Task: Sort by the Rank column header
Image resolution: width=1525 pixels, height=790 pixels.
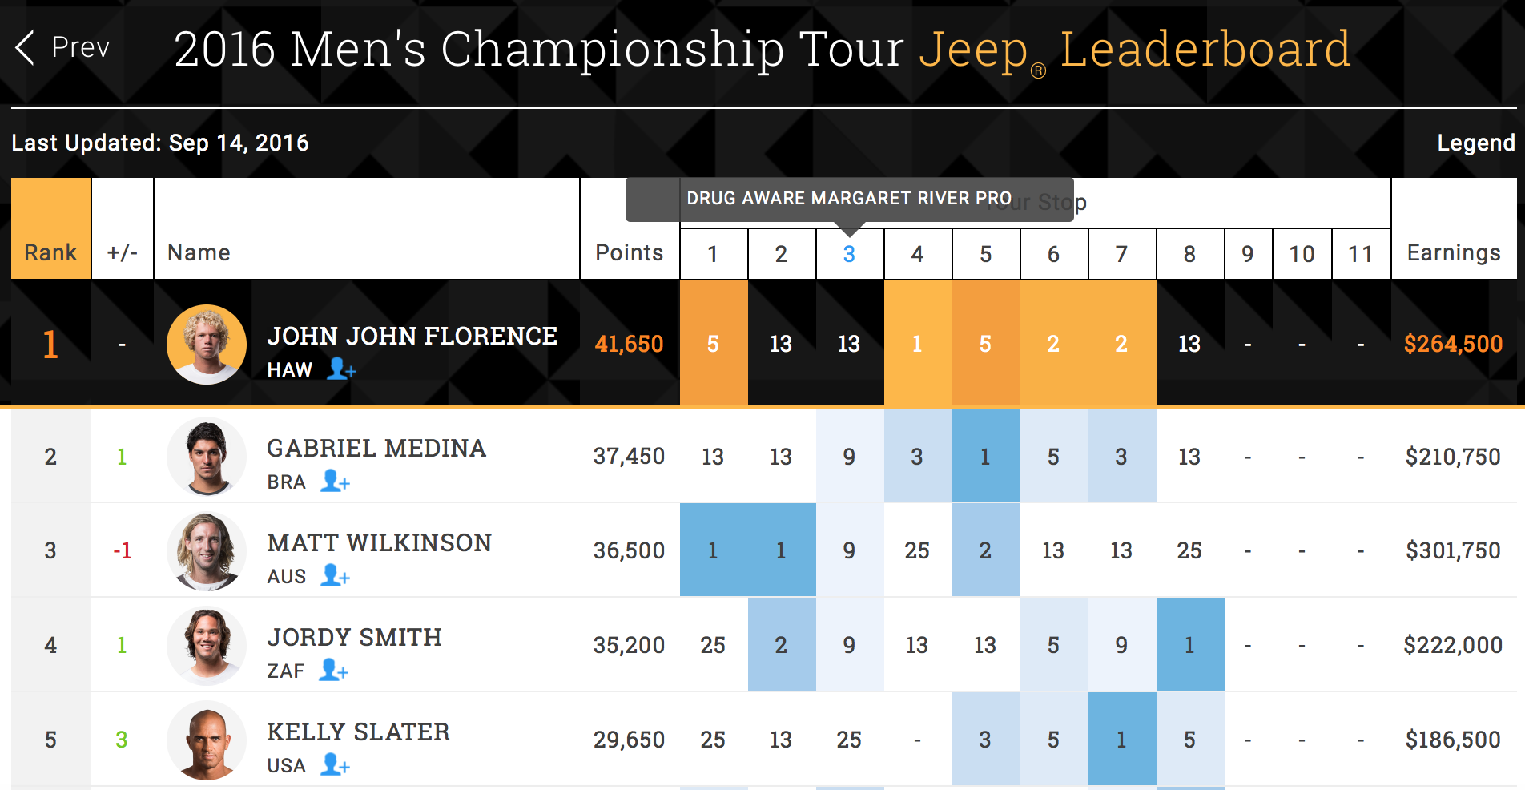Action: [x=50, y=252]
